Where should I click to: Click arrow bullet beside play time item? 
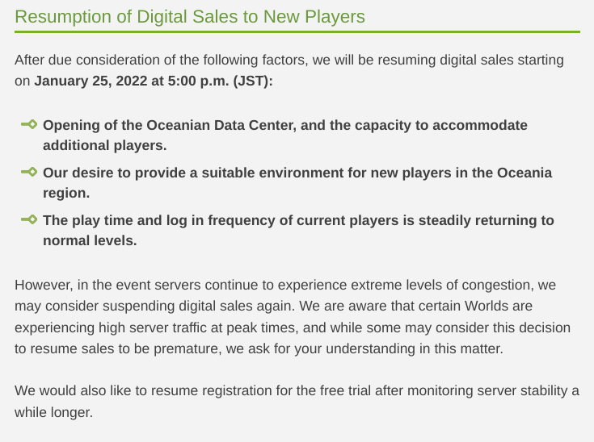pos(29,219)
